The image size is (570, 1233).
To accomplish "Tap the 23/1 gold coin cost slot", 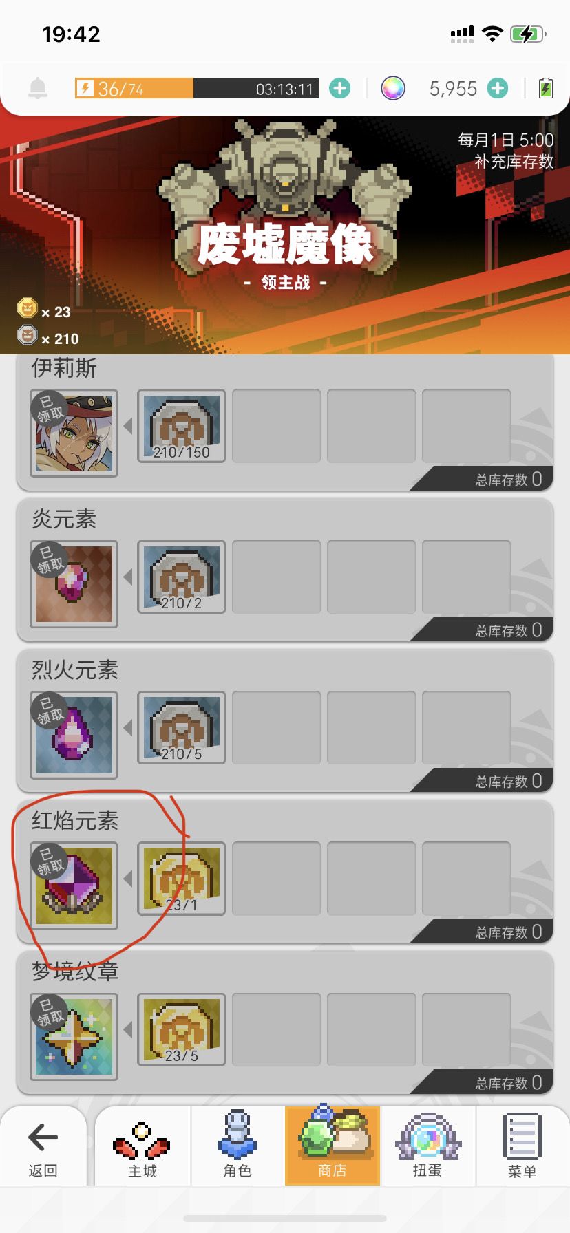I will [x=181, y=878].
